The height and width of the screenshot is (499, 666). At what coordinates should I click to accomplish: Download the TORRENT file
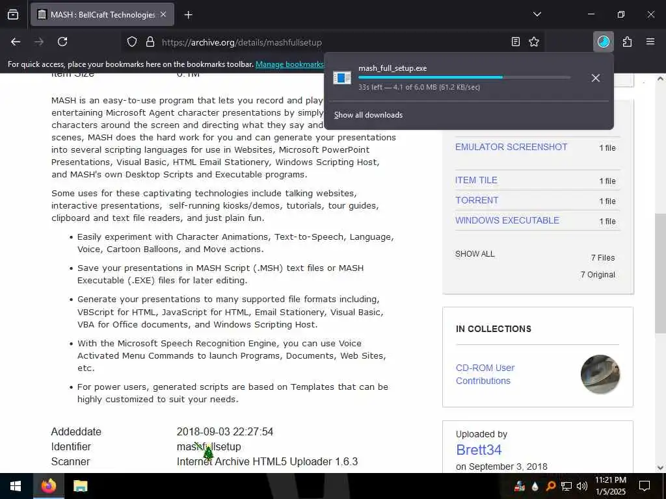477,200
